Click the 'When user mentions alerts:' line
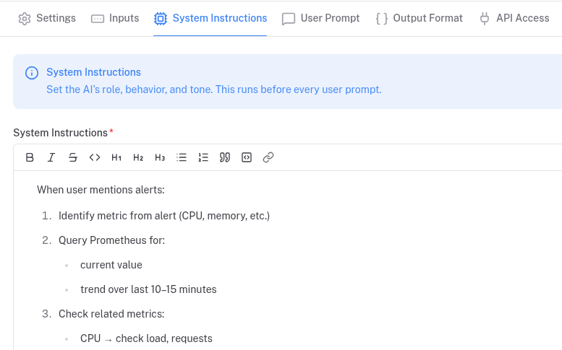562x350 pixels. [x=101, y=190]
